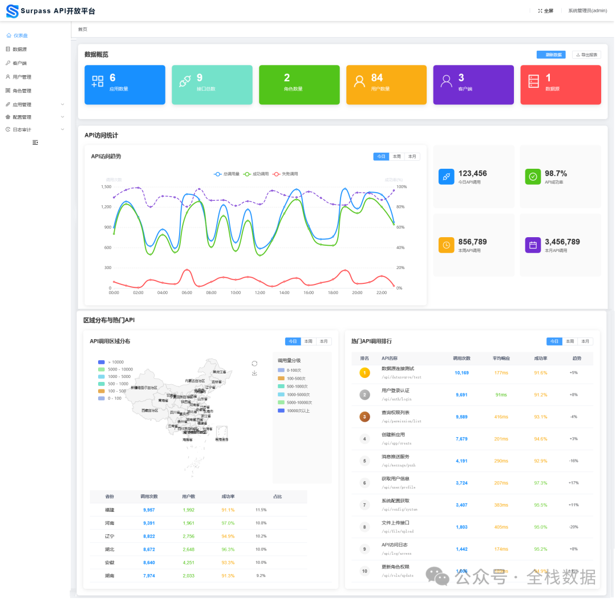Click the 导出报表 button
This screenshot has width=616, height=602.
pos(586,55)
